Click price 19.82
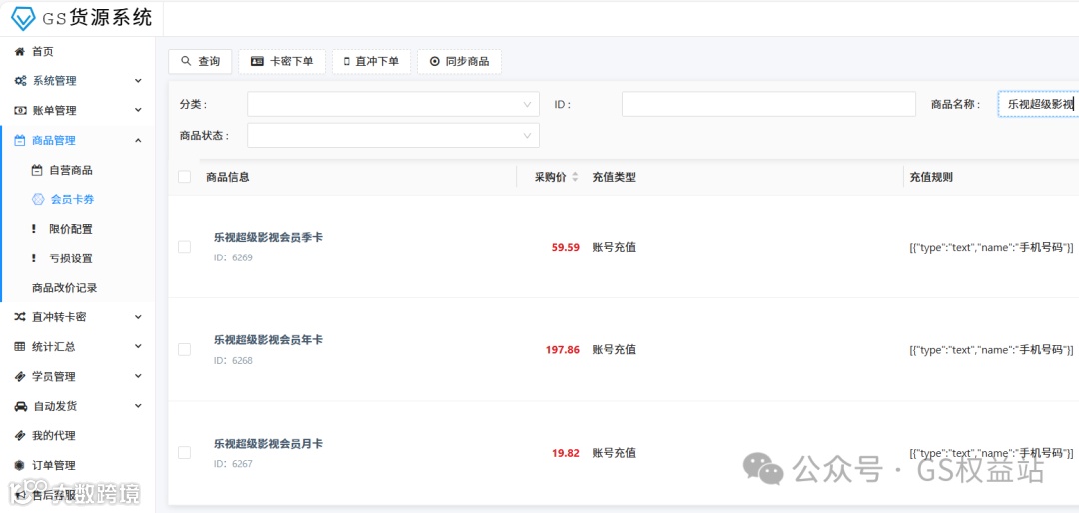Image resolution: width=1079 pixels, height=513 pixels. pyautogui.click(x=565, y=453)
